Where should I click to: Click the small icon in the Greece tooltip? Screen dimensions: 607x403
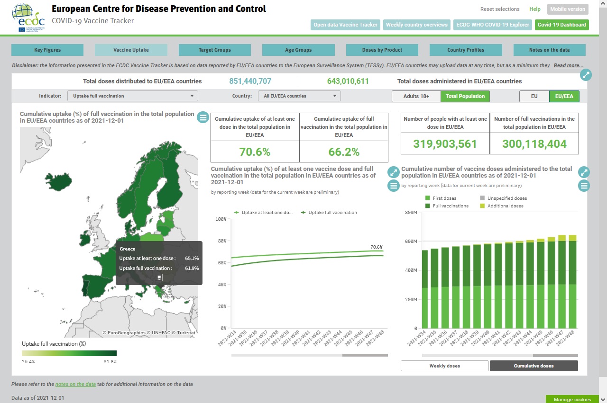click(x=159, y=278)
